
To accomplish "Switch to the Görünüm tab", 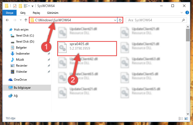I will tap(53, 13).
